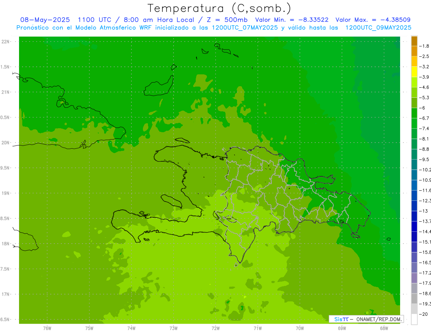The image size is (431, 333).
Task: Click the valid-until time "1200UTC_09MAY2025"
Action: tap(378, 28)
